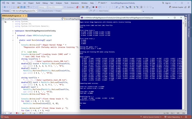
Task: Collapse the Main method code block
Action: click(x=13, y=40)
